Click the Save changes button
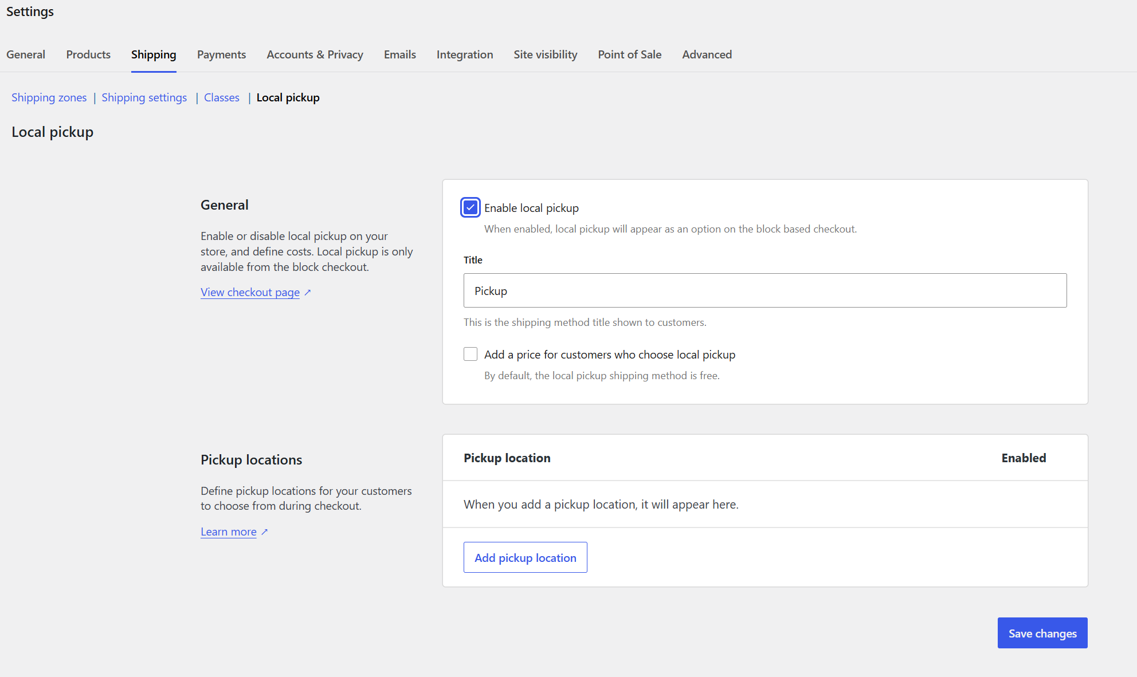 pos(1042,633)
